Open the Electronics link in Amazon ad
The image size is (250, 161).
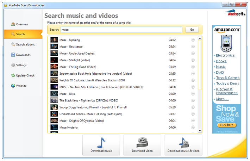tap(225, 55)
